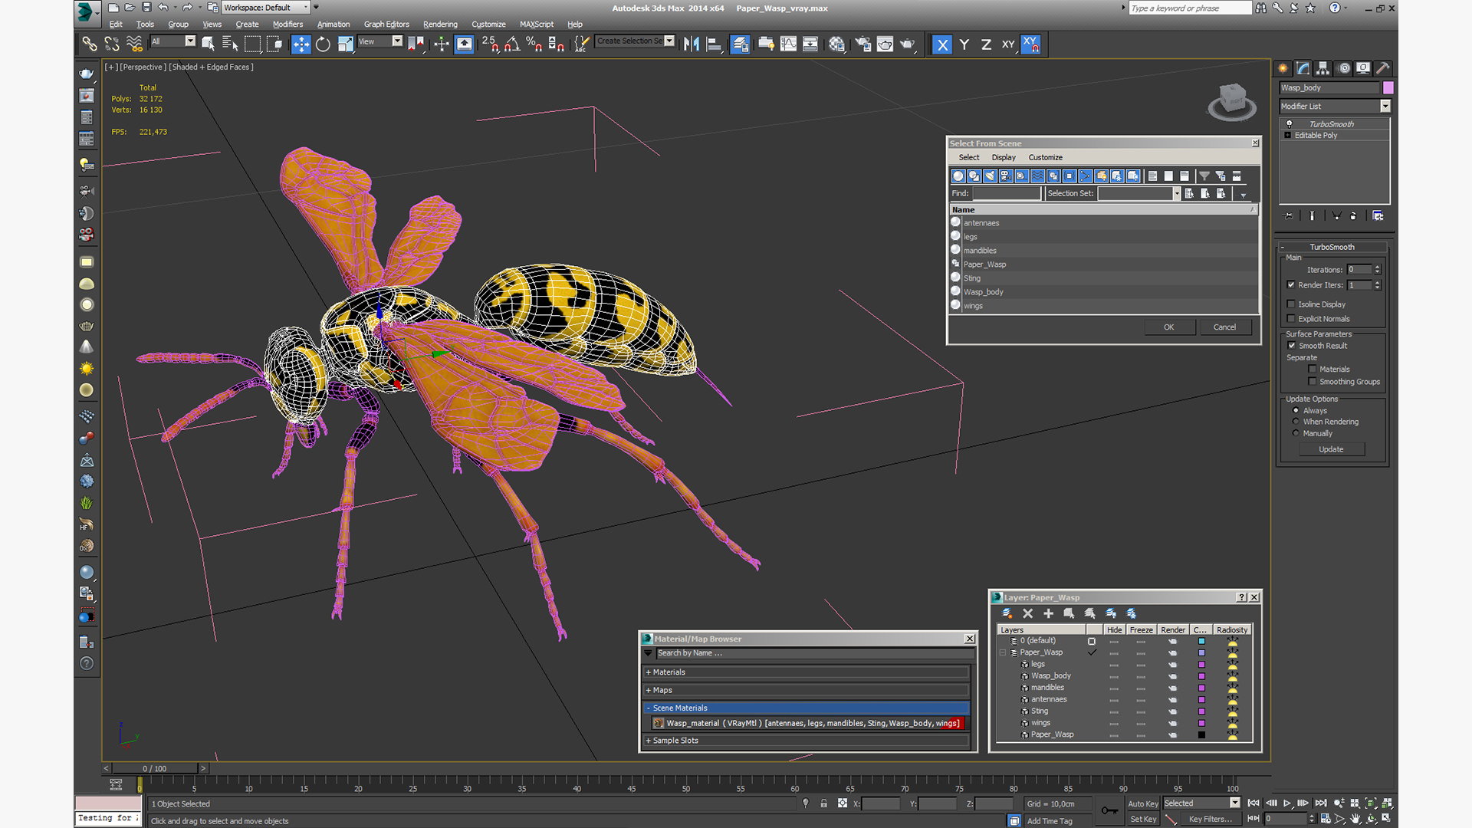Toggle the Angle Snap tool
Viewport: 1472px width, 828px height.
[x=512, y=44]
